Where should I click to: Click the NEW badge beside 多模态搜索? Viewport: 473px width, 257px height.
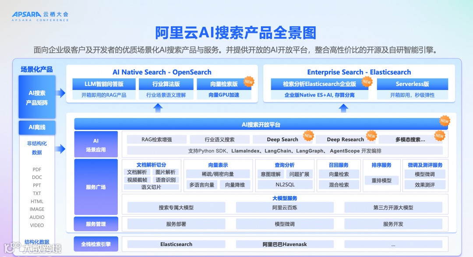[440, 136]
